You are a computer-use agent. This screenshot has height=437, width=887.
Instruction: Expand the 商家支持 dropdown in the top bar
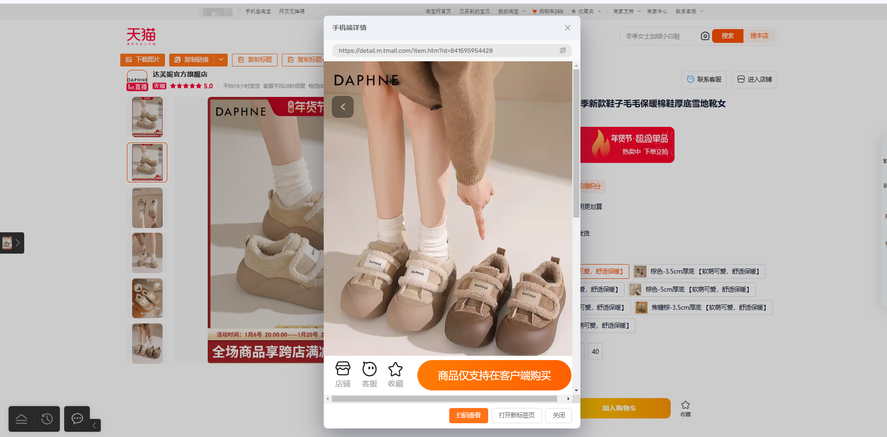click(x=627, y=11)
